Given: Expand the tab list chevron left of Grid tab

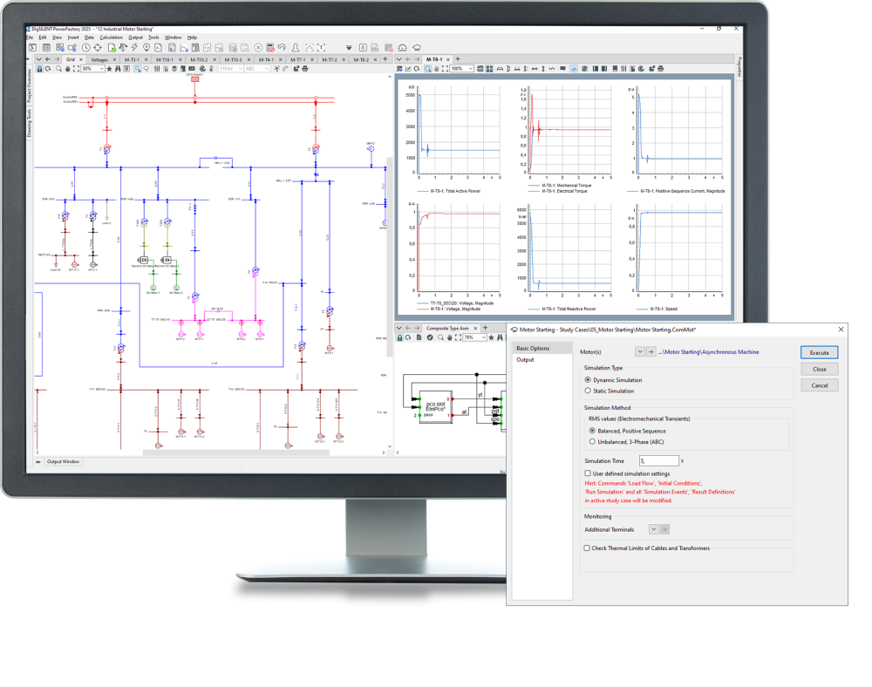Looking at the screenshot, I should point(38,59).
